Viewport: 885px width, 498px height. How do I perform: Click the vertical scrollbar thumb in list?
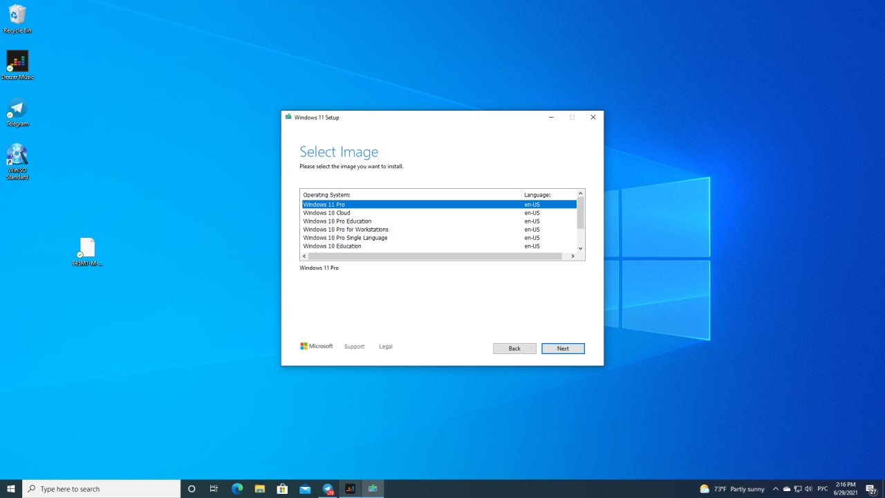pos(580,213)
